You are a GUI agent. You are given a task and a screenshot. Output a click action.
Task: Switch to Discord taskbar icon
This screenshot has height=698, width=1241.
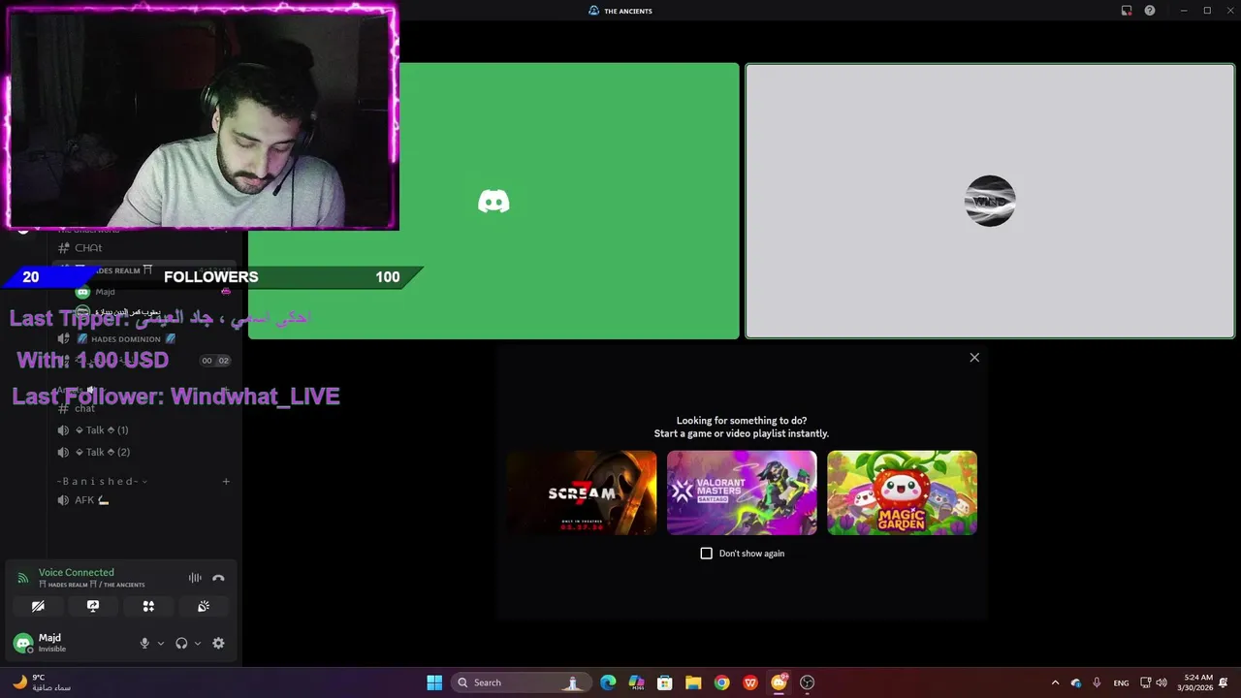(779, 682)
